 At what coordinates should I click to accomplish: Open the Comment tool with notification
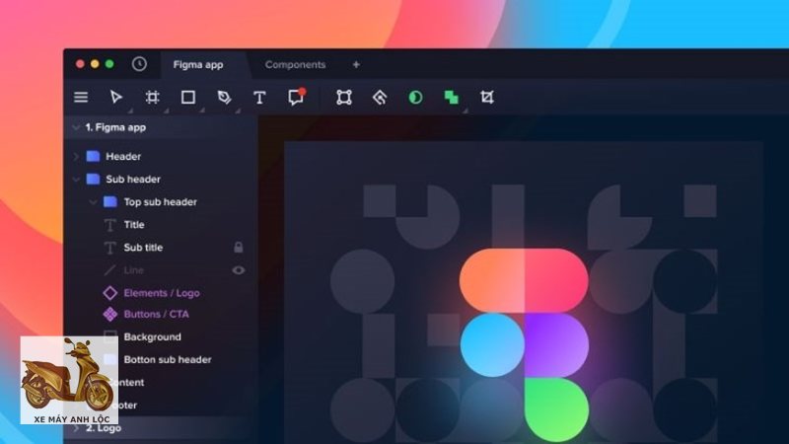(x=297, y=97)
